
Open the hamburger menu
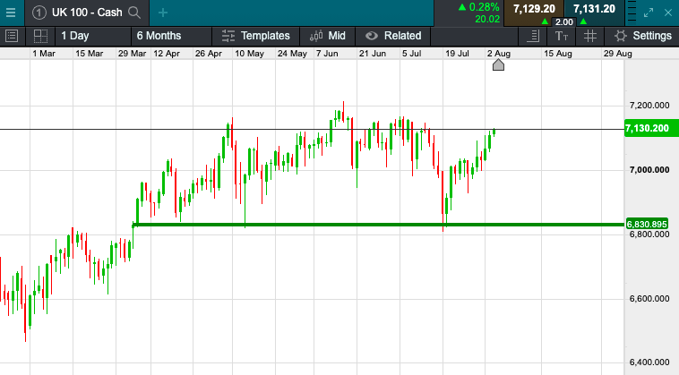[x=11, y=13]
